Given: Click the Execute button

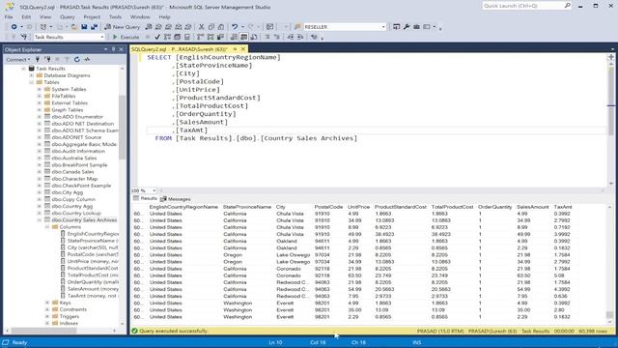Looking at the screenshot, I should (x=126, y=37).
